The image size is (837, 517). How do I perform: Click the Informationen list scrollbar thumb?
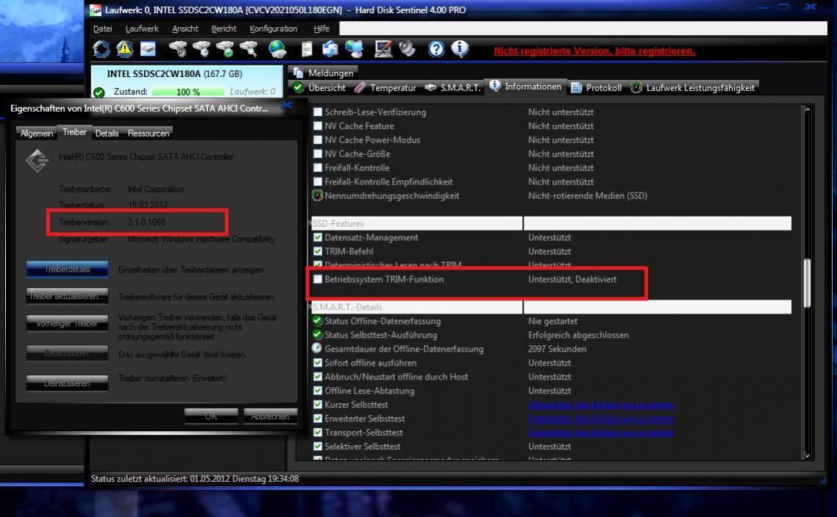807,283
